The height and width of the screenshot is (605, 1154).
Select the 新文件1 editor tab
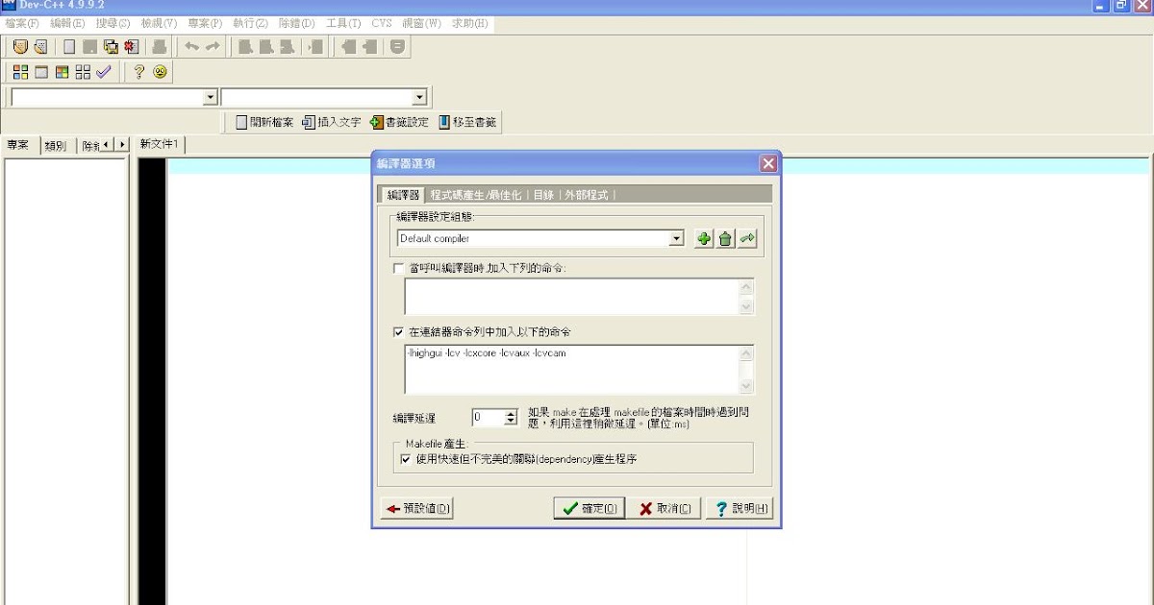tap(160, 144)
